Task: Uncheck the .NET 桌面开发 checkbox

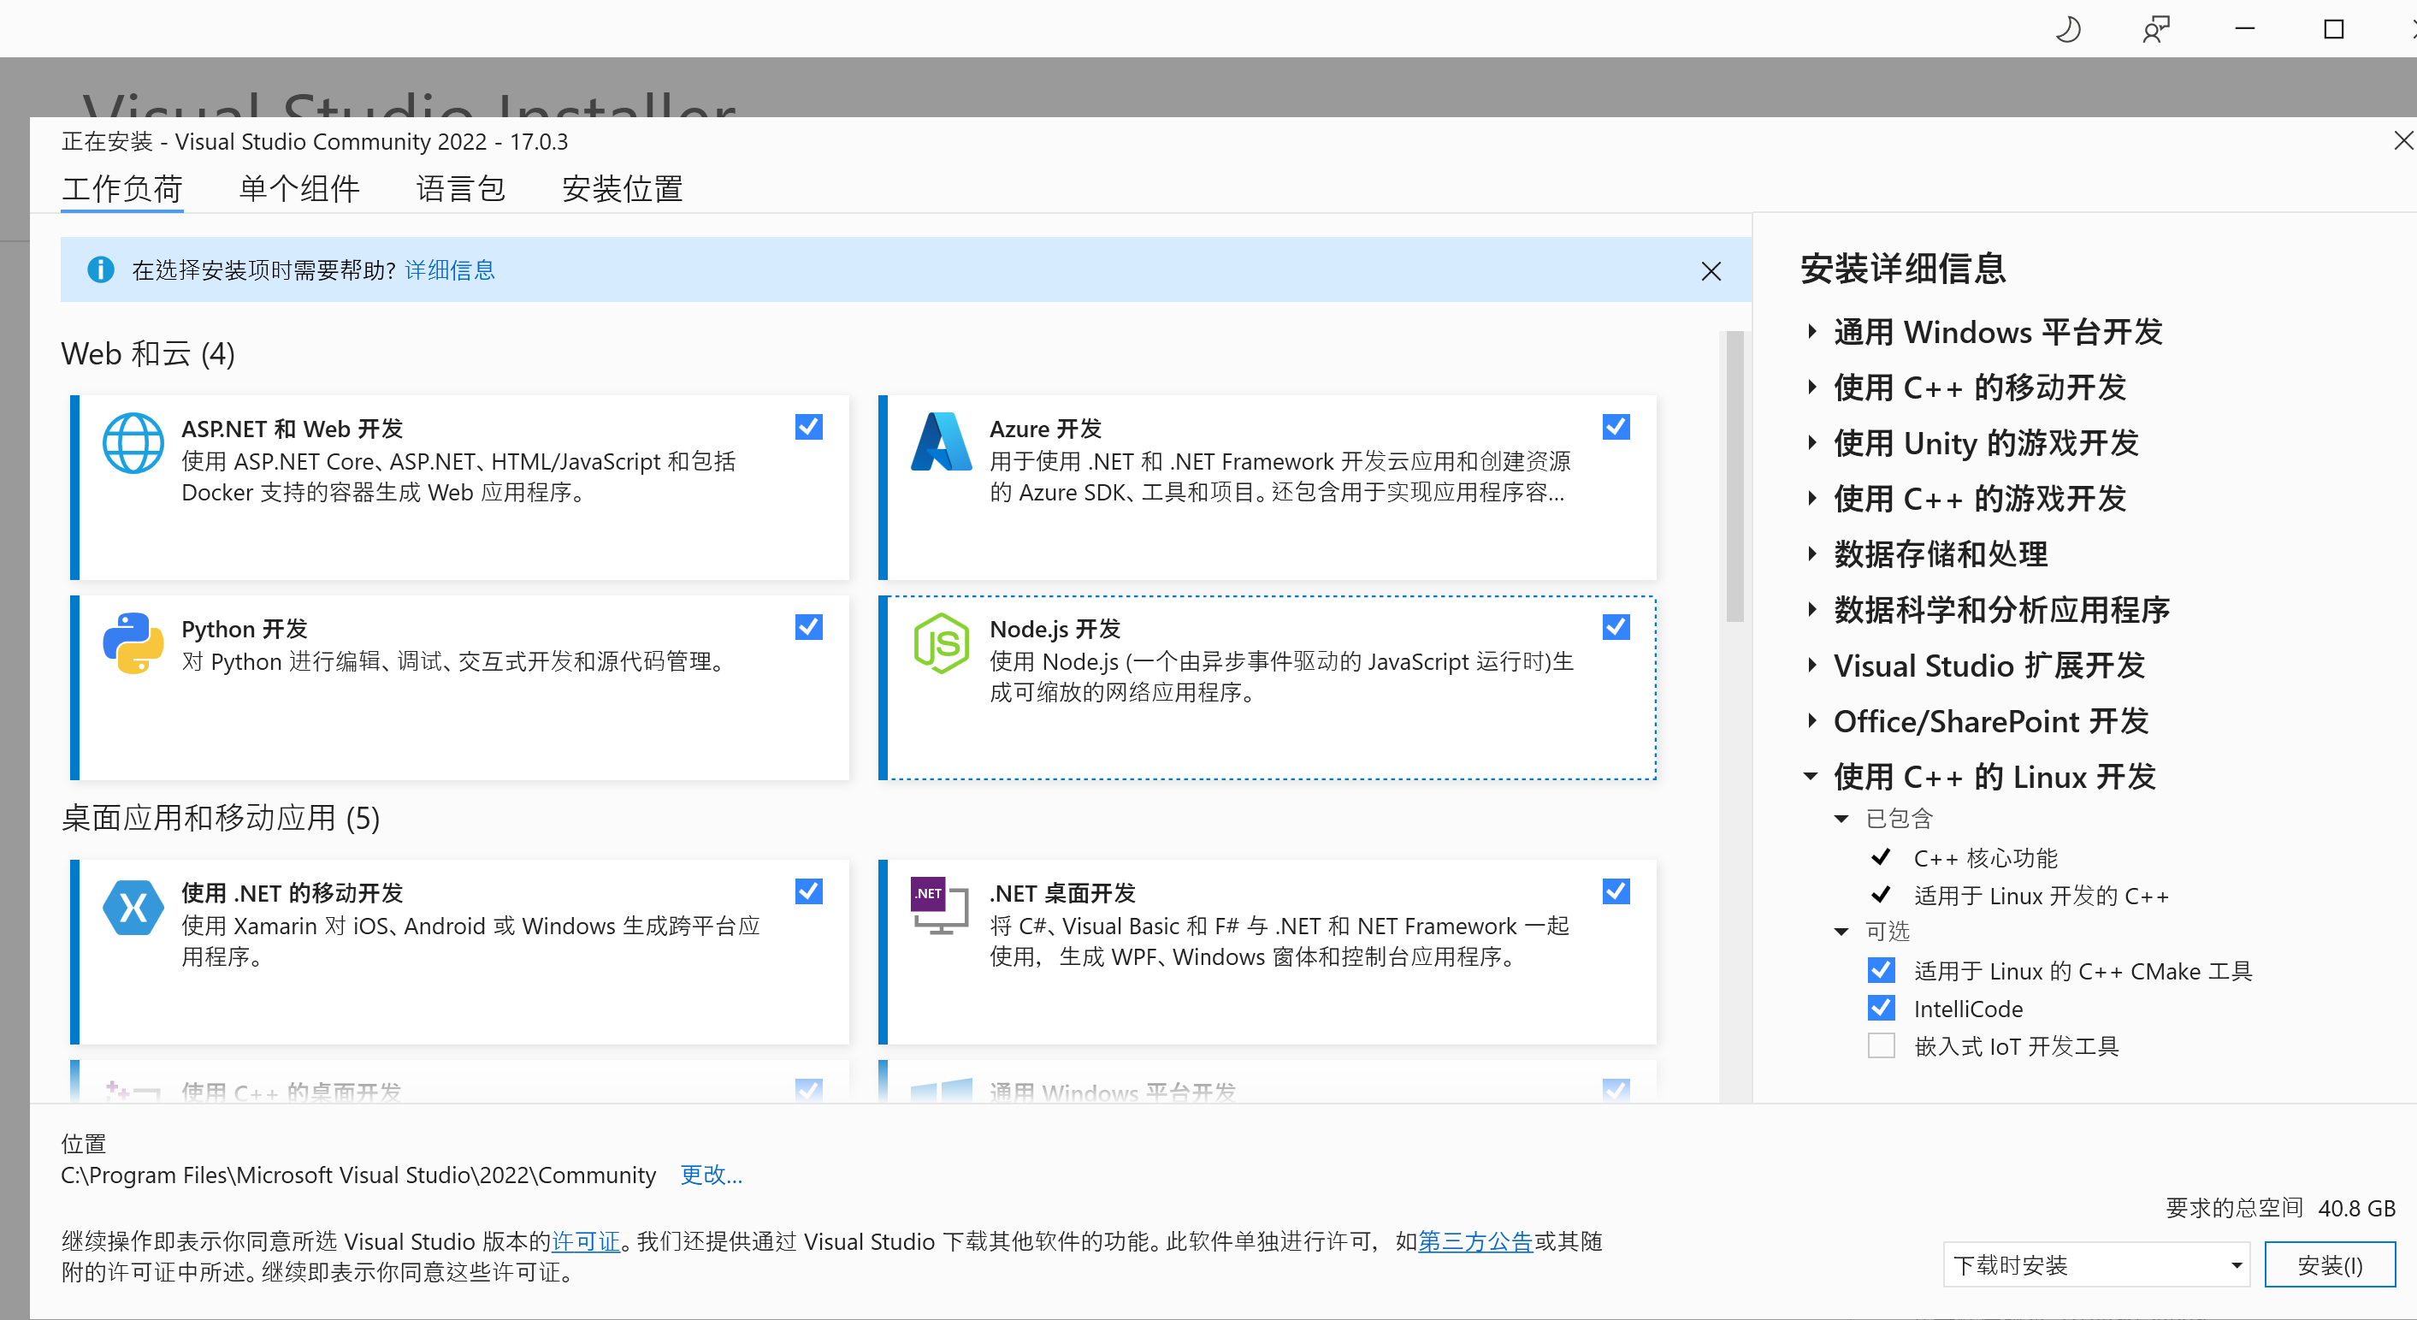Action: [x=1616, y=891]
